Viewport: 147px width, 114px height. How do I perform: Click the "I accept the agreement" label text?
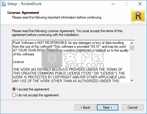coord(33,89)
